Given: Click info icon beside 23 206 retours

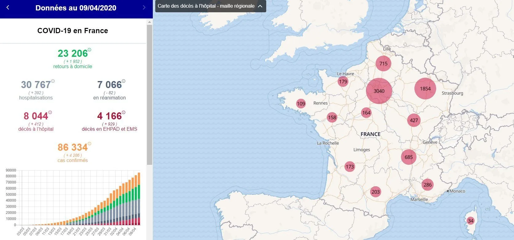Looking at the screenshot, I should [x=89, y=50].
